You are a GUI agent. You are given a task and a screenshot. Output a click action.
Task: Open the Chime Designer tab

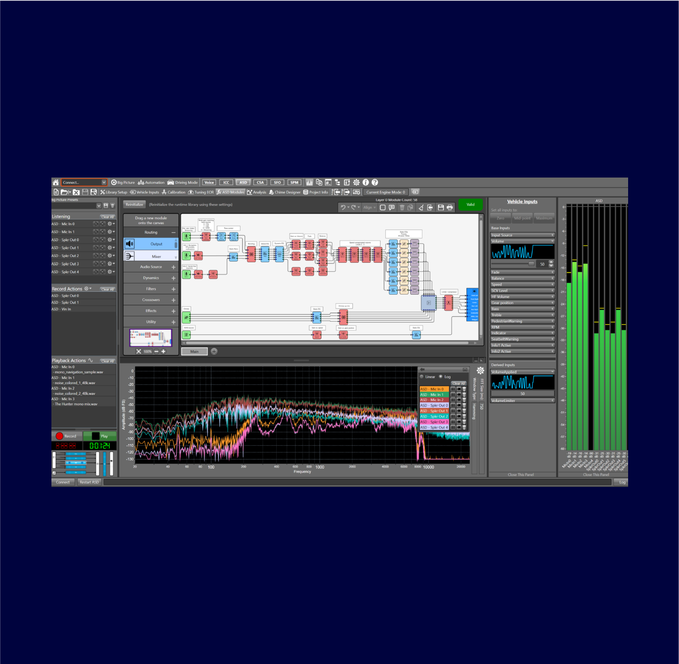coord(285,192)
